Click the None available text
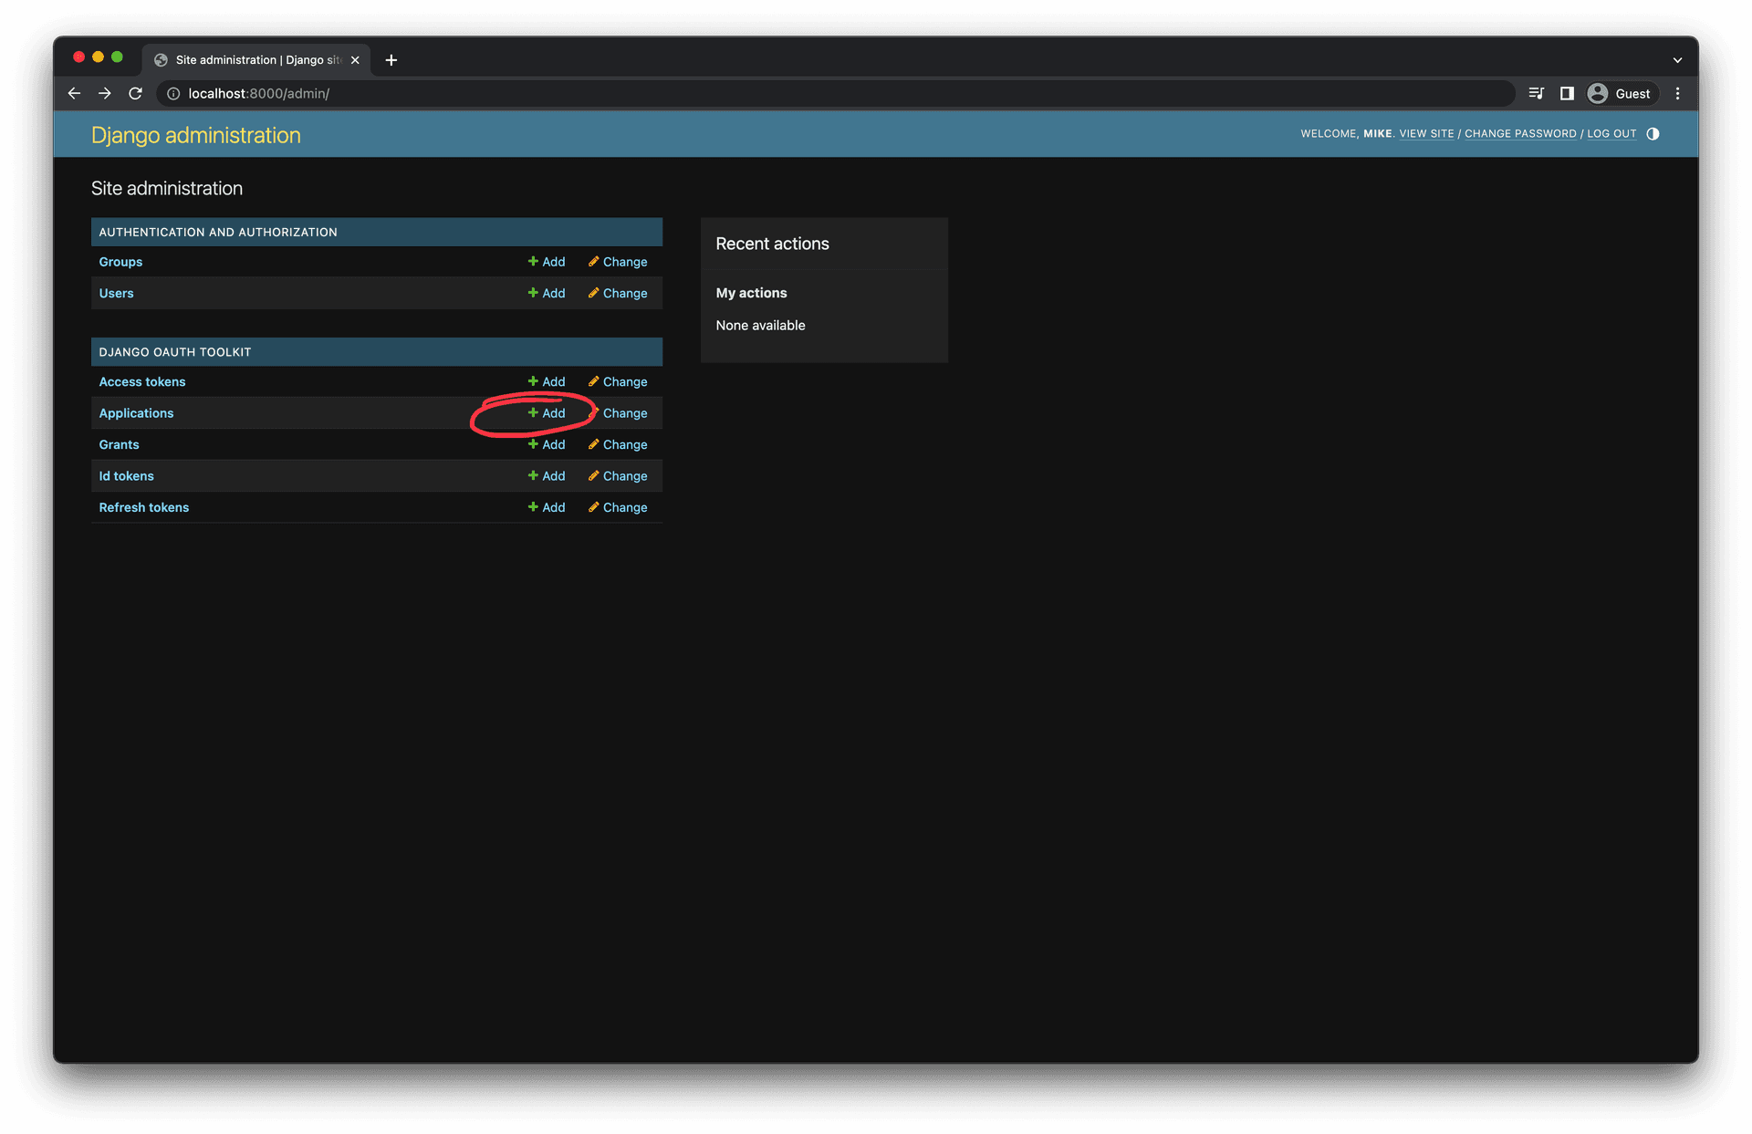The image size is (1752, 1134). coord(760,326)
